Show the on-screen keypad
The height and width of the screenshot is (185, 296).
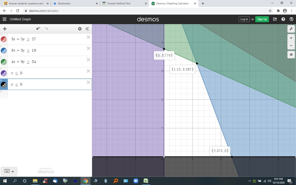(7, 171)
